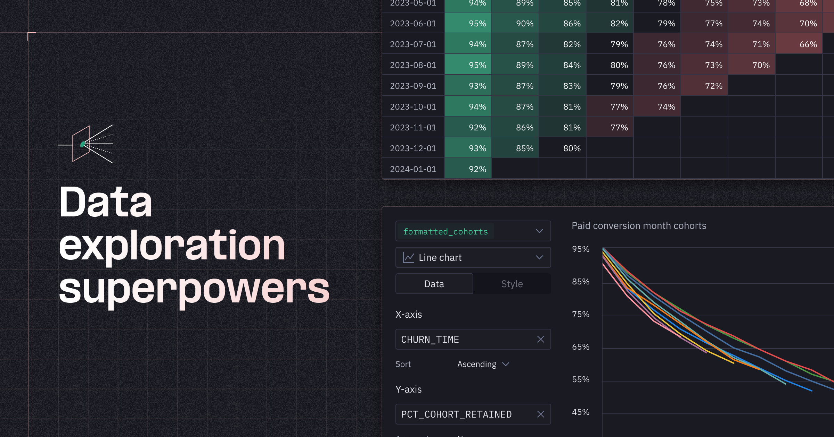Remove CHURN_TIME from the X-axis field
Image resolution: width=834 pixels, height=437 pixels.
[x=540, y=339]
